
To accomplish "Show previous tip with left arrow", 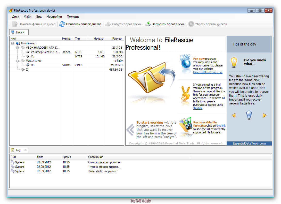I will coord(234,115).
